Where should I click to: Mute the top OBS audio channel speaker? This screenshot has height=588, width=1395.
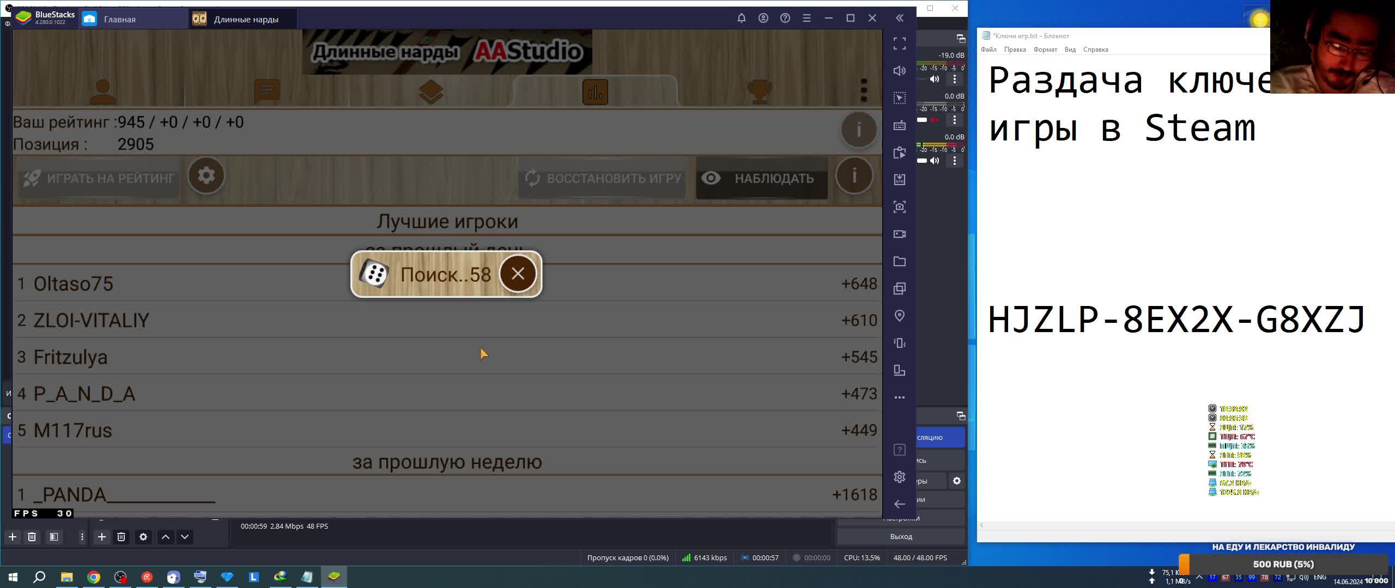[x=935, y=79]
